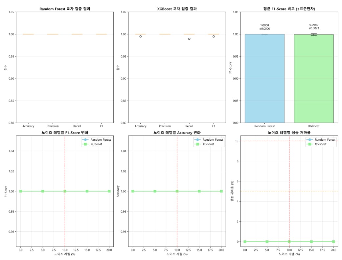Click the title "Random Forest 교차 검증 결과"
342x260 pixels.
65,9
